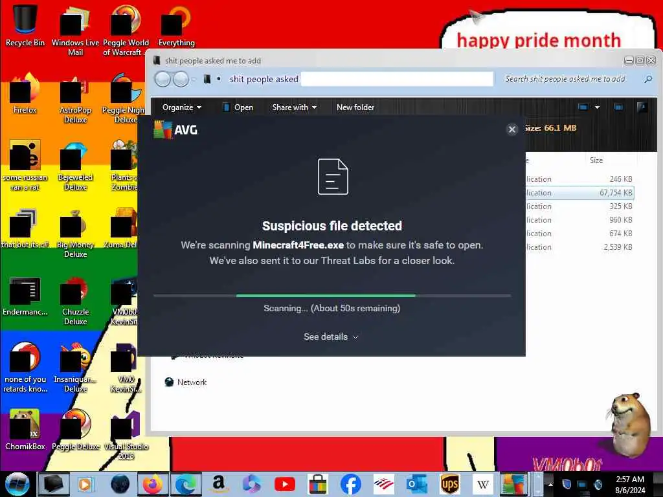663x497 pixels.
Task: Open the Everything desktop icon
Action: pos(176,25)
